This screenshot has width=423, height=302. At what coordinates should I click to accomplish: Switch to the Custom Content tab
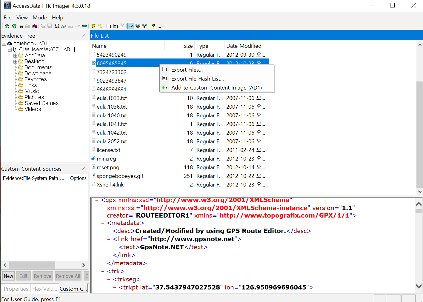[73, 289]
